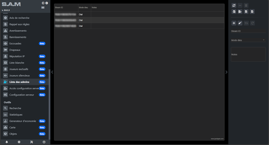Click the brush icon to clear form

240,23
